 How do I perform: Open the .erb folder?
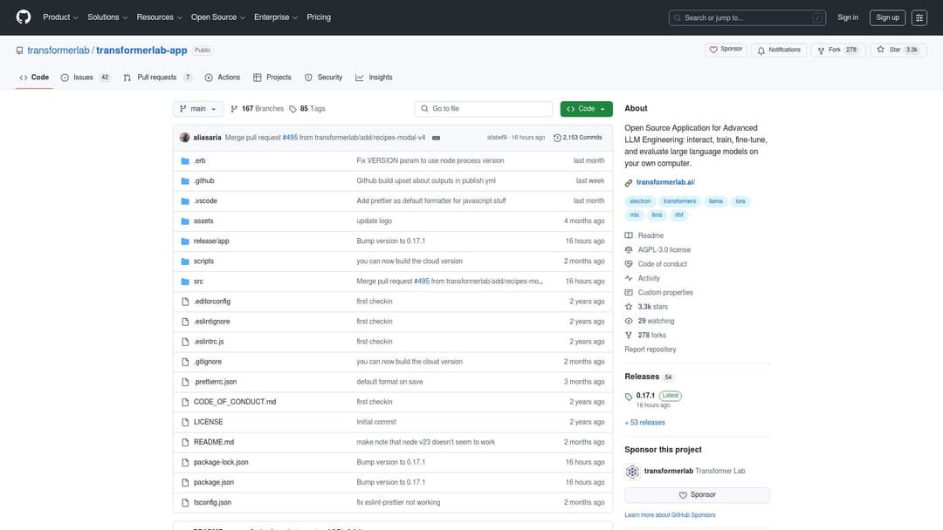[x=200, y=161]
